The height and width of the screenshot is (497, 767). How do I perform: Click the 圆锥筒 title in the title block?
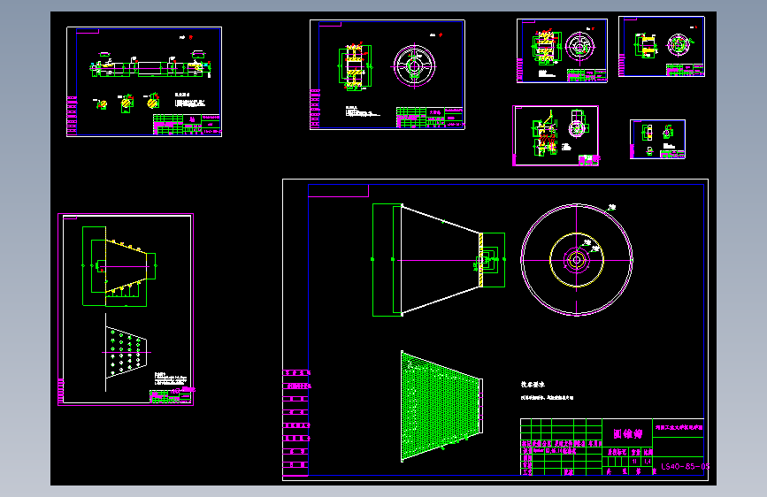coord(627,433)
